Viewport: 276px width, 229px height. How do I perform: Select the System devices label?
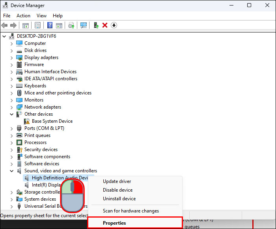[x=40, y=199]
